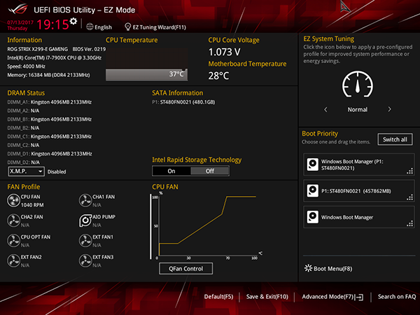Click the 1040 RPM CPU fan speed
Image resolution: width=420 pixels, height=315 pixels.
pos(32,205)
